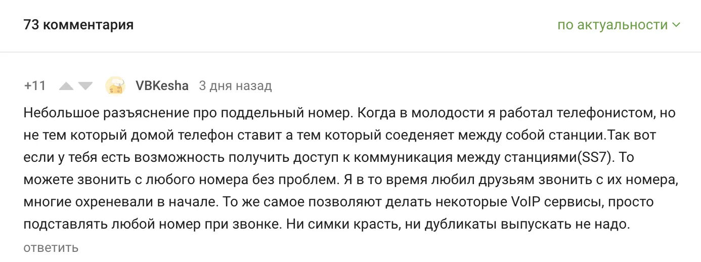Click the "ответить" reply link
The image size is (701, 262).
pos(51,248)
